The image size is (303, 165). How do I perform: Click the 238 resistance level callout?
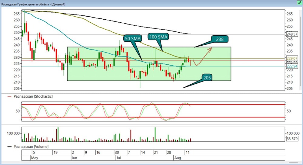(220, 39)
